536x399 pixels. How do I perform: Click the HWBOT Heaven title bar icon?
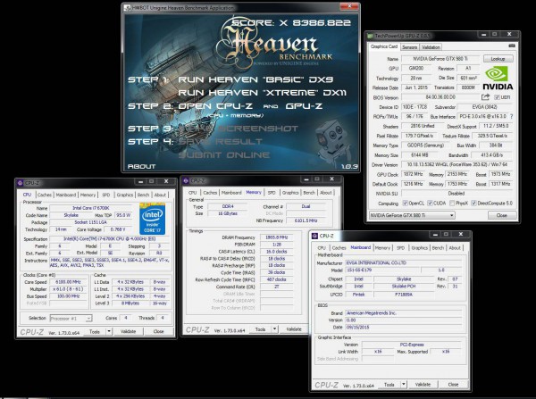pos(127,7)
